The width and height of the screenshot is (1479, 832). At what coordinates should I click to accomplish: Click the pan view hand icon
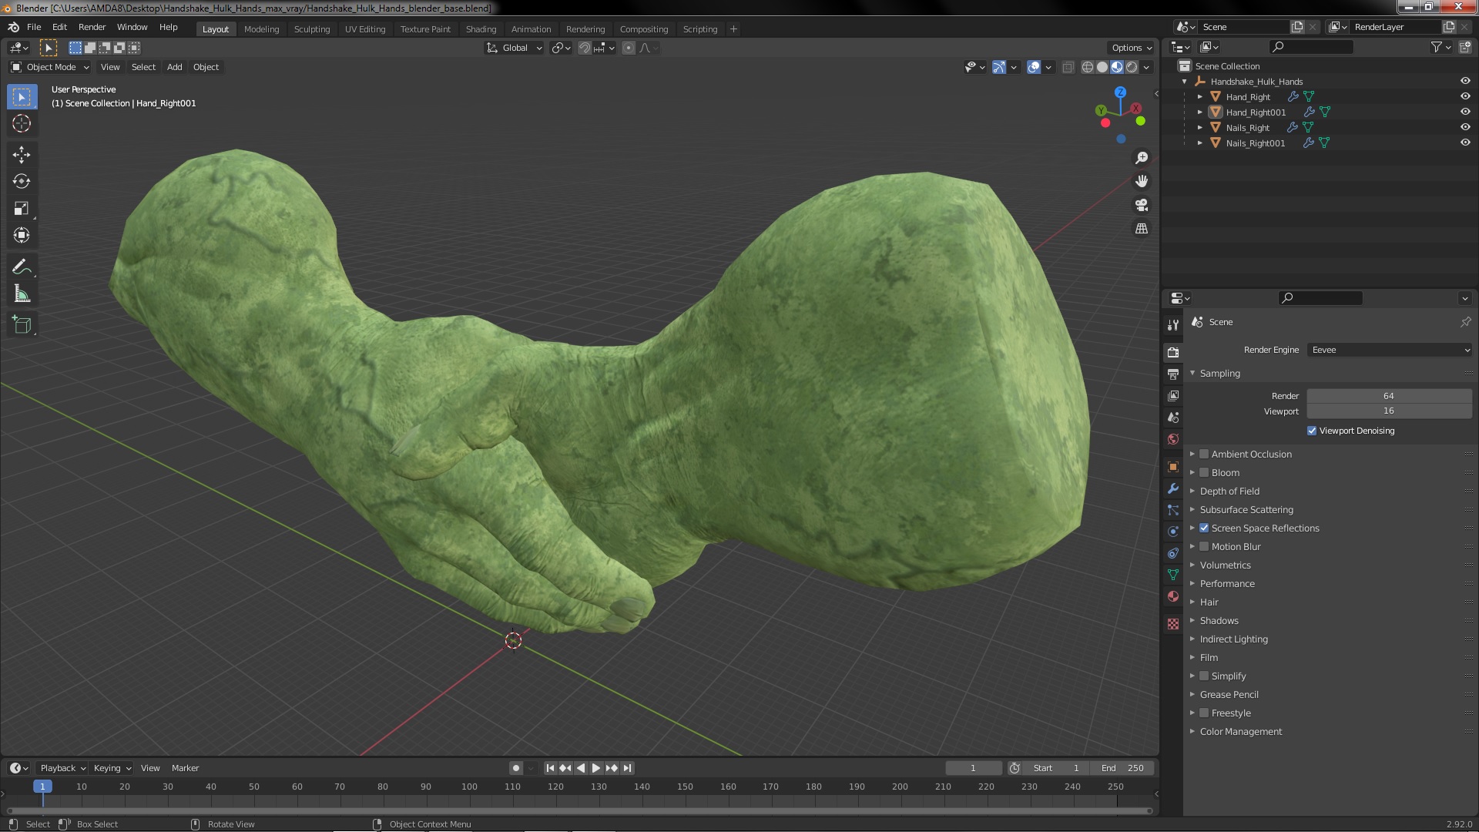(x=1142, y=181)
